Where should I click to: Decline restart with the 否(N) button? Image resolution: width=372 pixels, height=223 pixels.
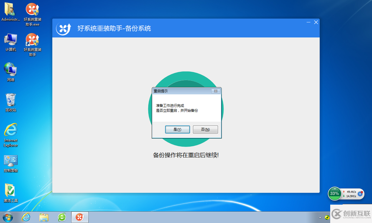(205, 129)
